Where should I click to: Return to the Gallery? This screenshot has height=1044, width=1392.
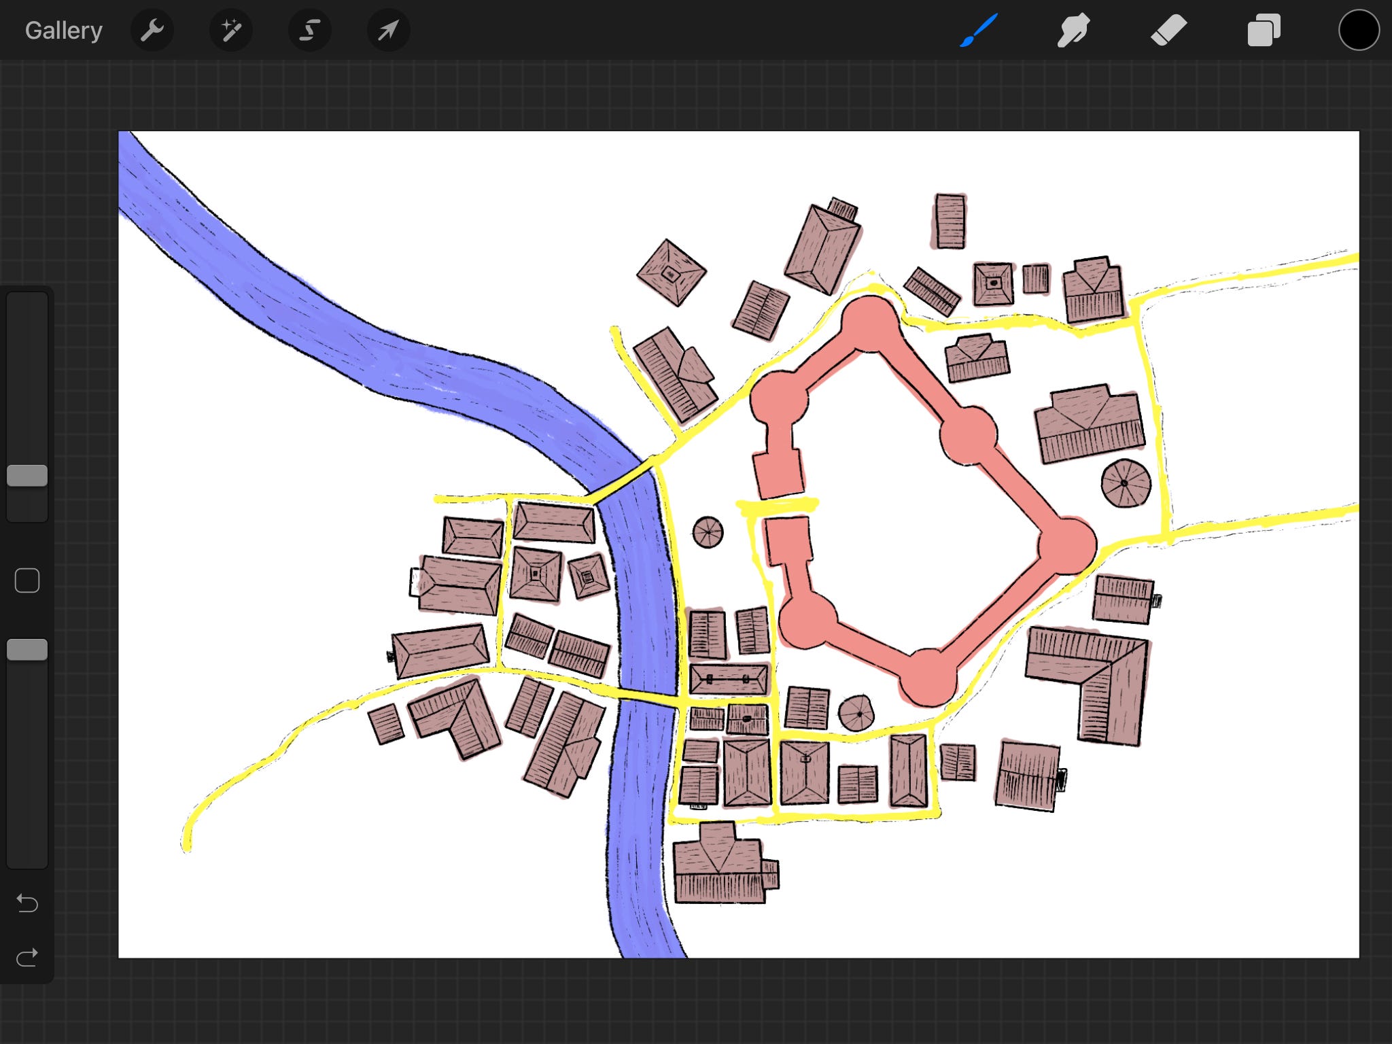(x=63, y=31)
